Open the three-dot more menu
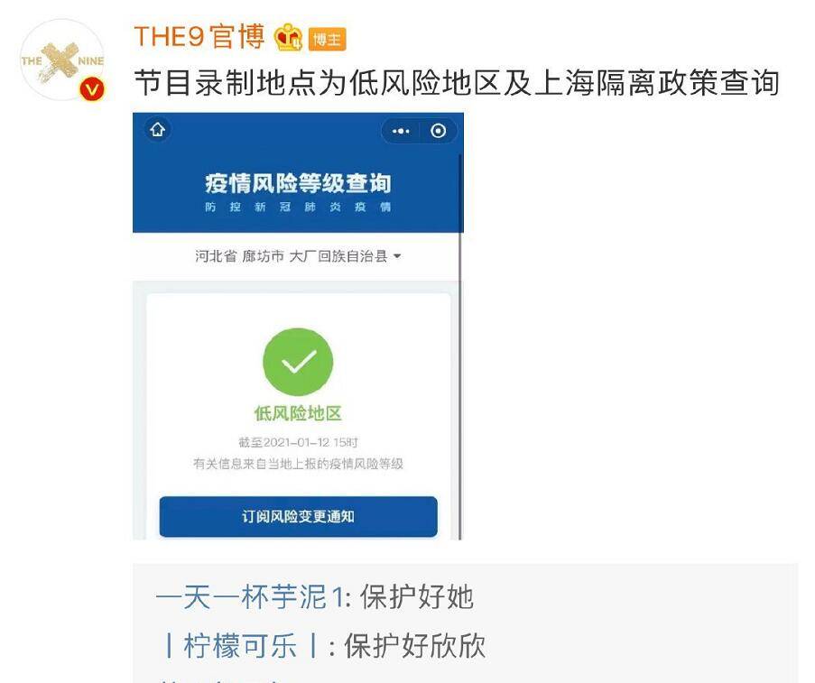The width and height of the screenshot is (815, 683). (400, 131)
